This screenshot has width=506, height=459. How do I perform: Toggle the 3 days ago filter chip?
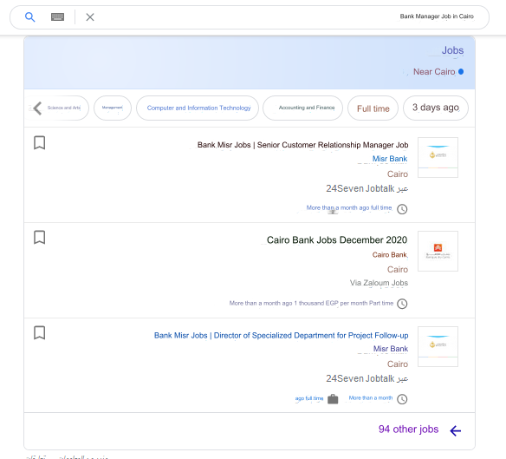pos(436,108)
